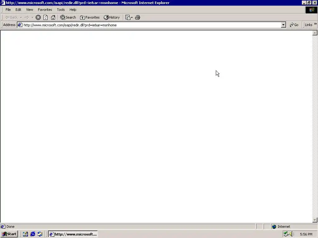
Task: Click the Go button
Action: coord(294,25)
